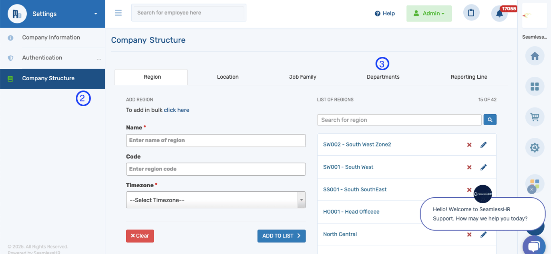551x254 pixels.
Task: Open the support chat launcher
Action: click(x=534, y=246)
